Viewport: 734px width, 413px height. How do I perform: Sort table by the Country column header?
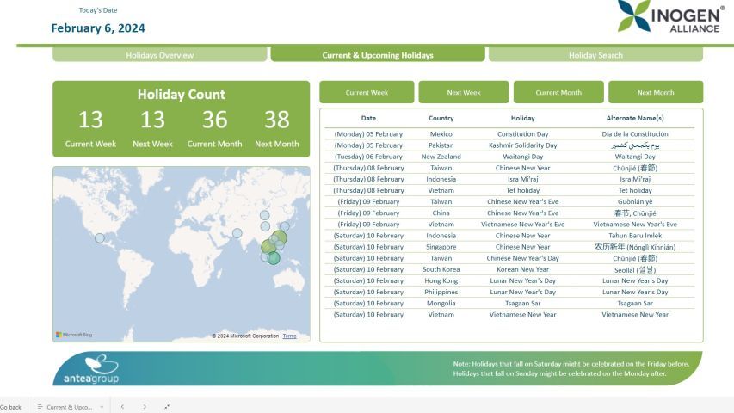441,118
